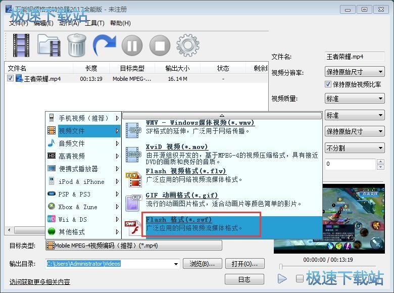The image size is (394, 293).
Task: Open the 视频质量 dropdown
Action: click(355, 99)
